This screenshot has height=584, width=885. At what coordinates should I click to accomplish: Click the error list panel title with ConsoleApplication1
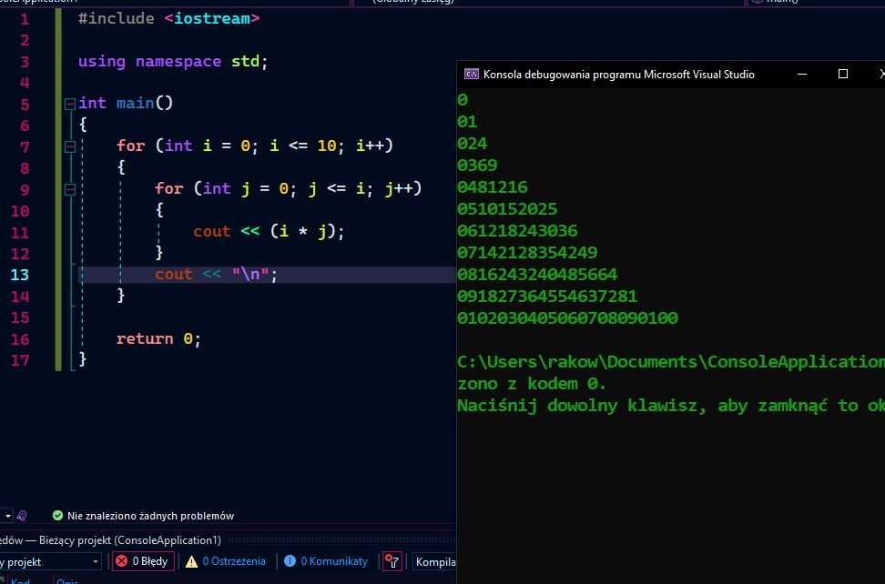(111, 540)
